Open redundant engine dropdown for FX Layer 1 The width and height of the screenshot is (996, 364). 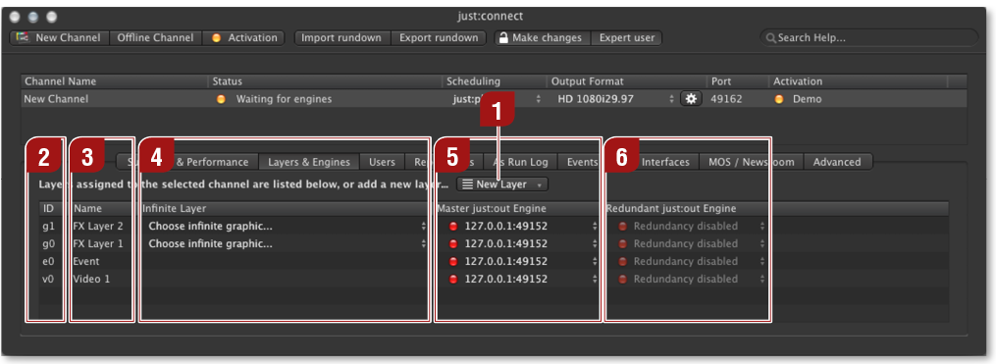click(691, 244)
